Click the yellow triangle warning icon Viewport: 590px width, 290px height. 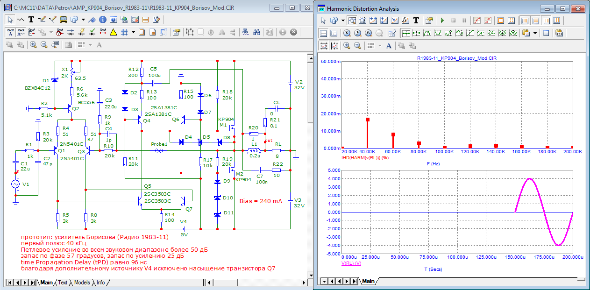(113, 32)
